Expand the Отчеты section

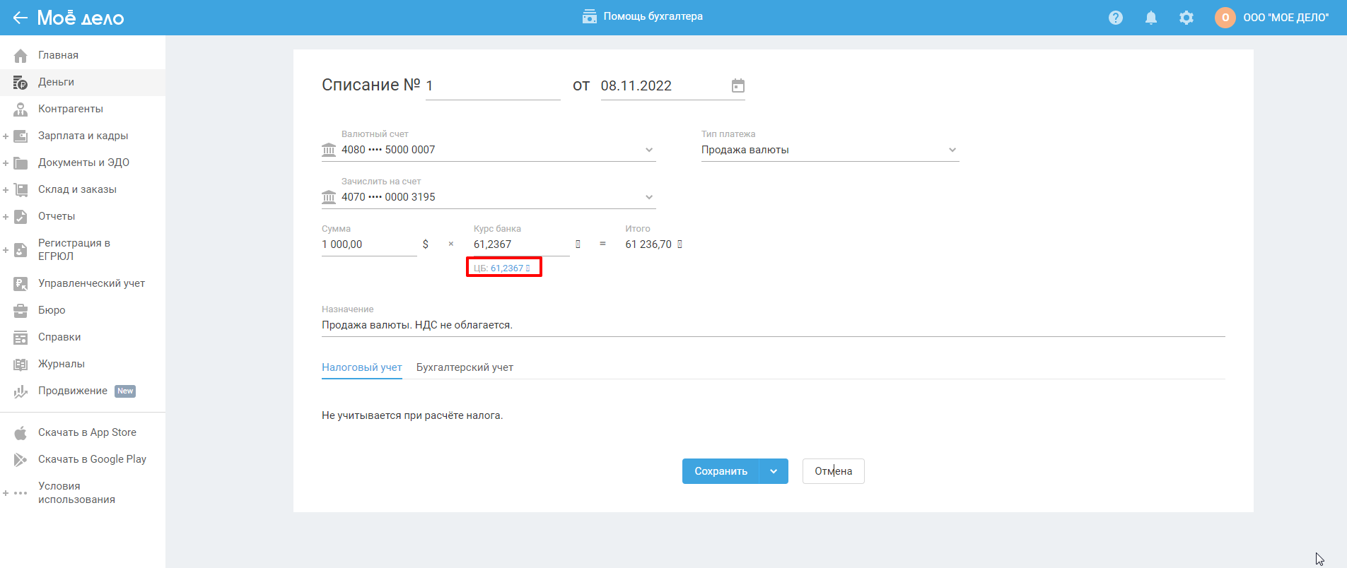[6, 216]
